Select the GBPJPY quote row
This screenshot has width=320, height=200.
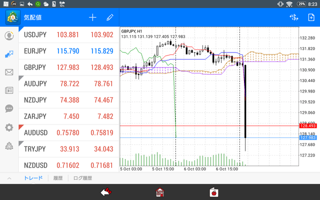coord(69,67)
